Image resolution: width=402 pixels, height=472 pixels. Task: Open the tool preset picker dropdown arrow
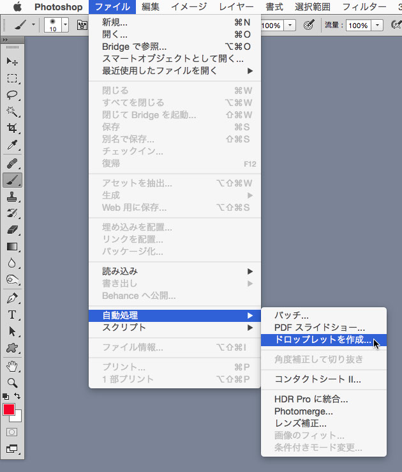pos(33,26)
